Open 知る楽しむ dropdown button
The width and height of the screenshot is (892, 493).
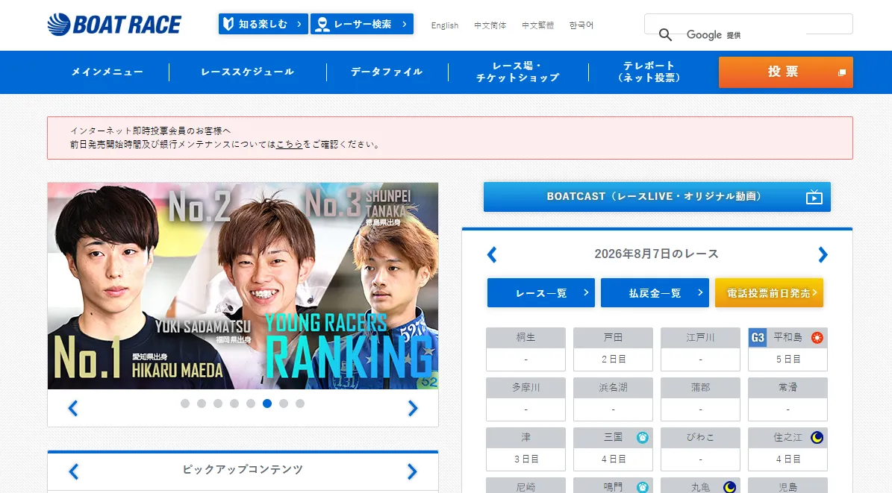[x=263, y=24]
